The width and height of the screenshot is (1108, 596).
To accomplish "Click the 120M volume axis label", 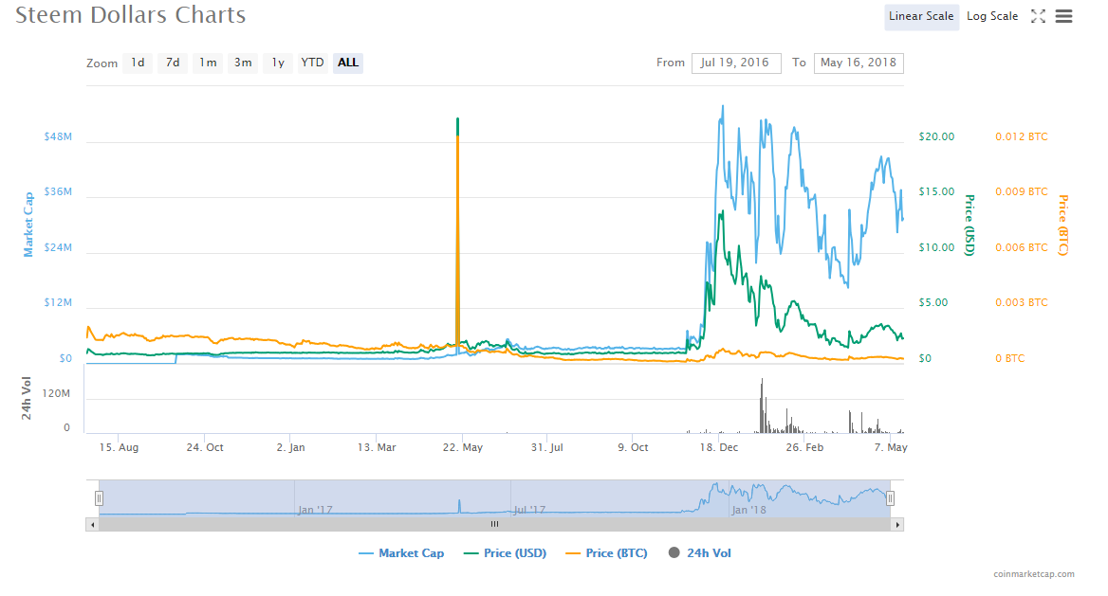I will [56, 393].
